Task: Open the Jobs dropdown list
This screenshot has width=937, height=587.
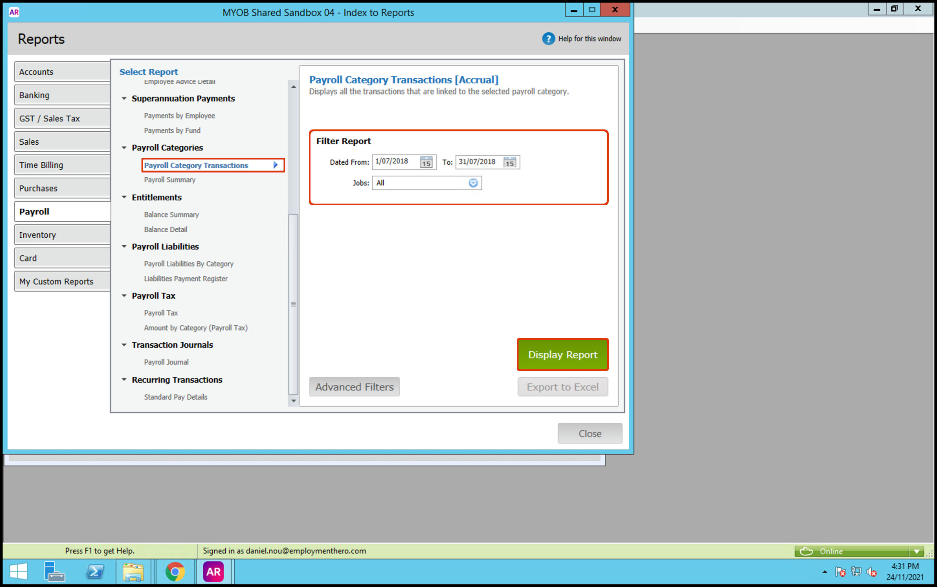Action: (473, 183)
